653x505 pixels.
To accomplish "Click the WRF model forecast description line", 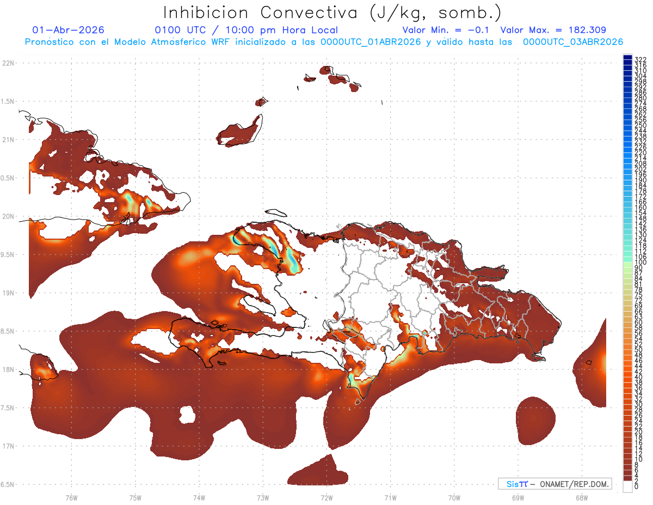I will [x=324, y=42].
